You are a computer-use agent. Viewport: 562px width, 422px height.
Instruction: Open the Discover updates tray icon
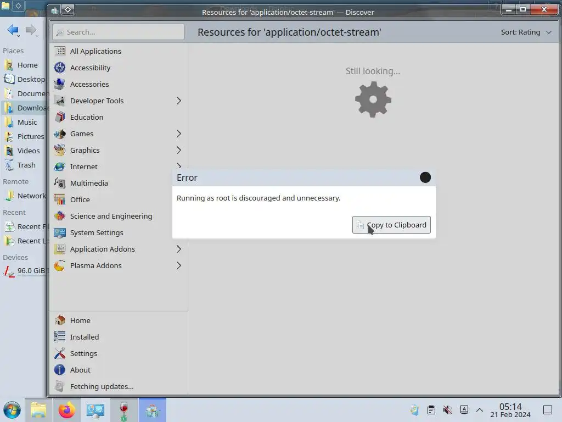point(415,410)
